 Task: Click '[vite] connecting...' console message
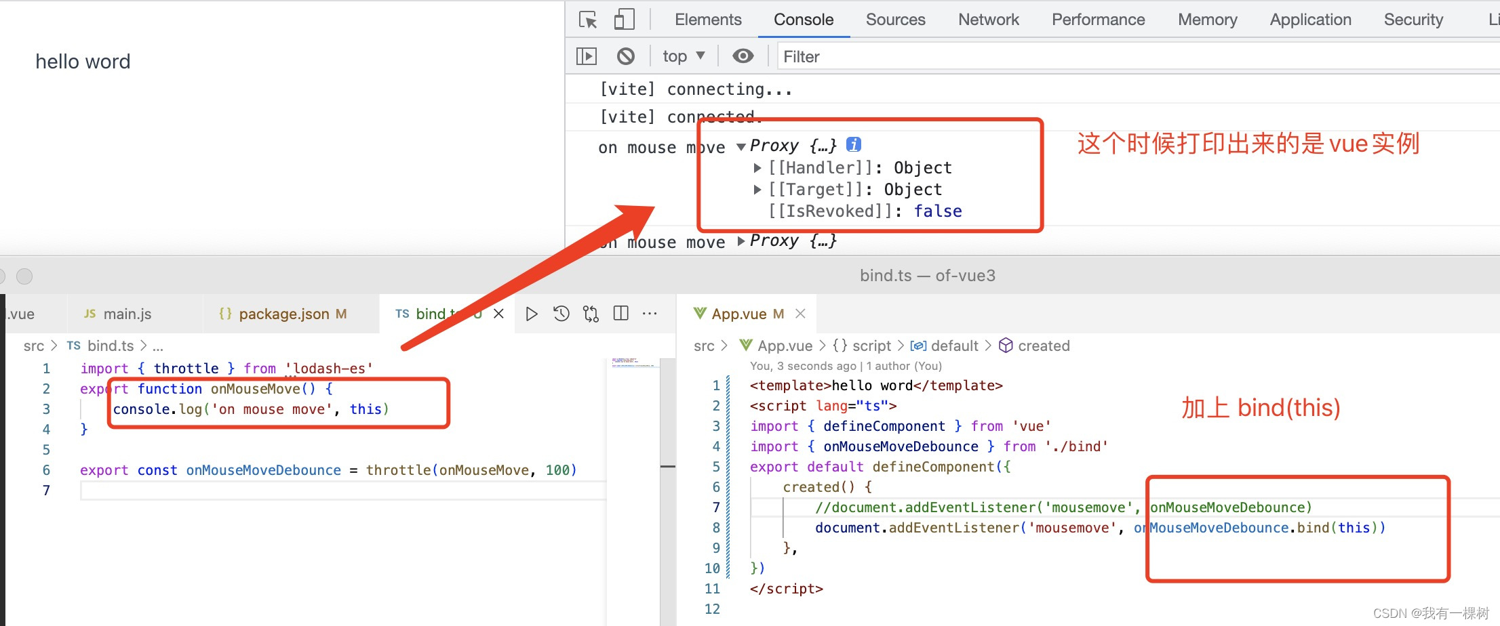click(695, 89)
